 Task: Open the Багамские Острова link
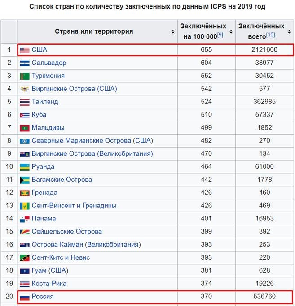(62, 180)
